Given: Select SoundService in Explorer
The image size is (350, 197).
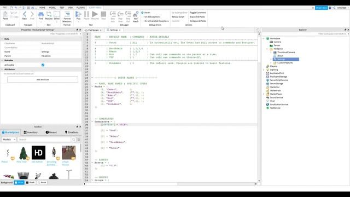Looking at the screenshot, I should coord(276,97).
